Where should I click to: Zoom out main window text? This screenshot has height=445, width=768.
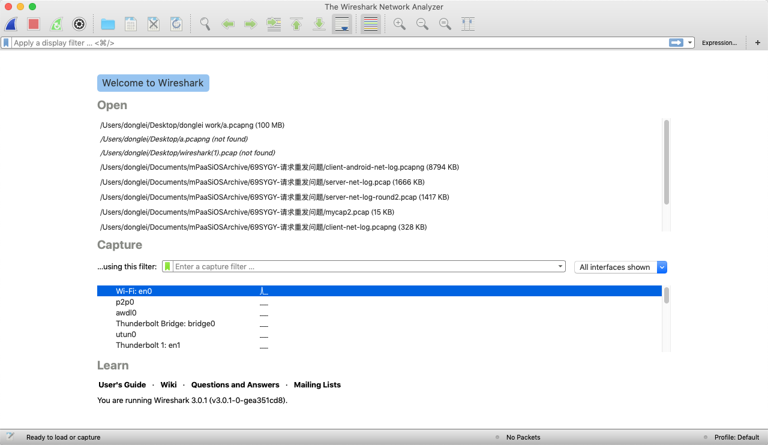point(422,24)
